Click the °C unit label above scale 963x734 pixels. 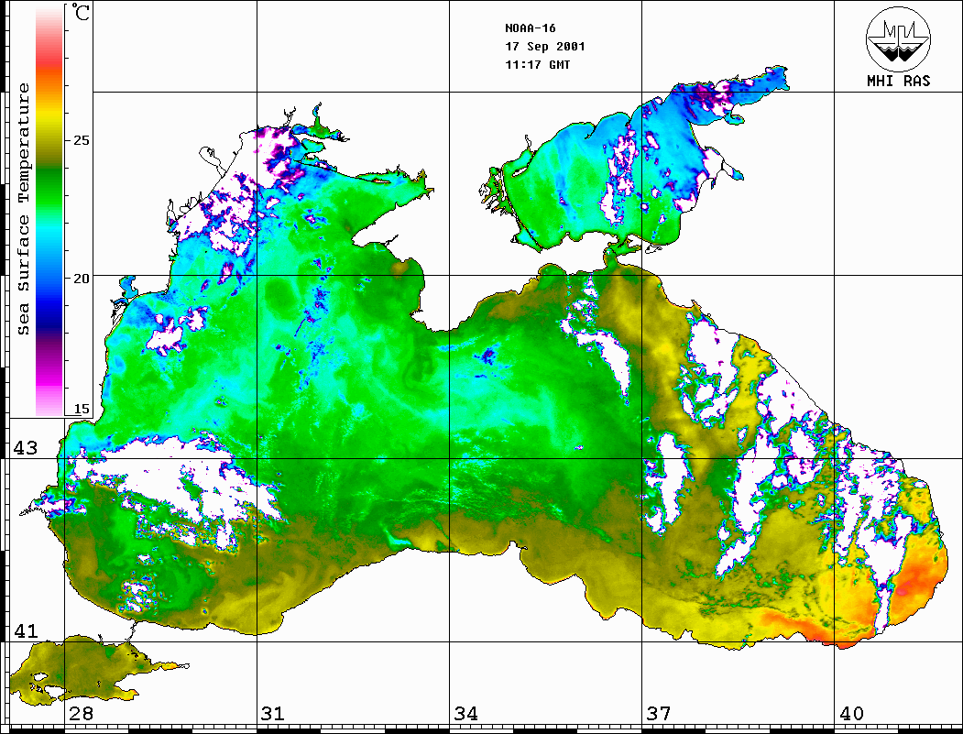[x=81, y=12]
